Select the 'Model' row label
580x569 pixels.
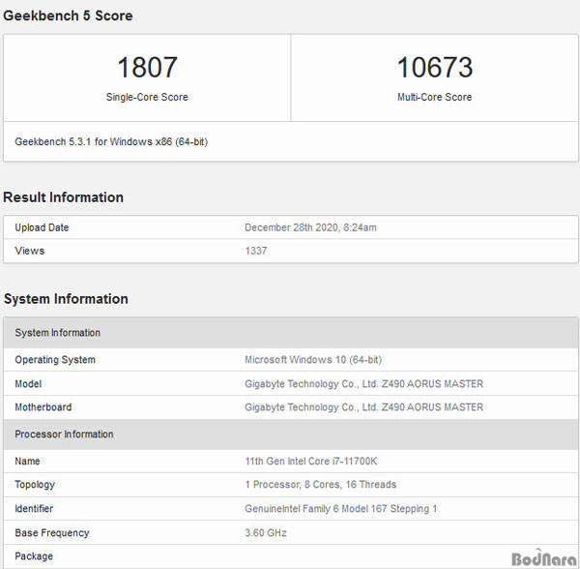28,384
